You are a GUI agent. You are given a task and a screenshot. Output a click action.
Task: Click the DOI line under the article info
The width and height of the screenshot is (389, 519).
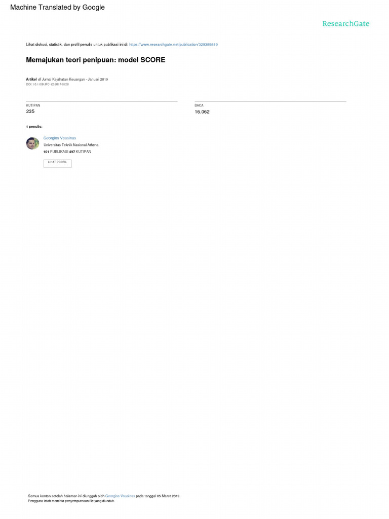[47, 85]
